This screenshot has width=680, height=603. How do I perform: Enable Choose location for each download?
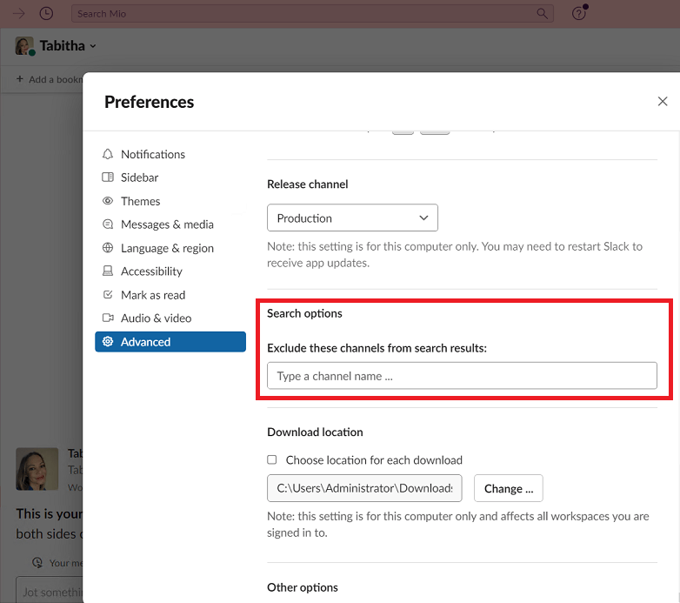click(x=272, y=459)
